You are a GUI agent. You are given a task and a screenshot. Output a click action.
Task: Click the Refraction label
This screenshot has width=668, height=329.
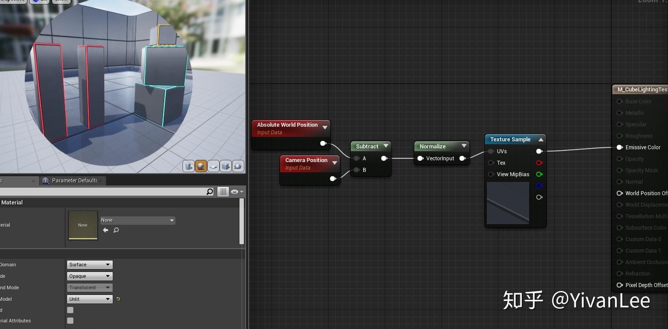(x=638, y=274)
